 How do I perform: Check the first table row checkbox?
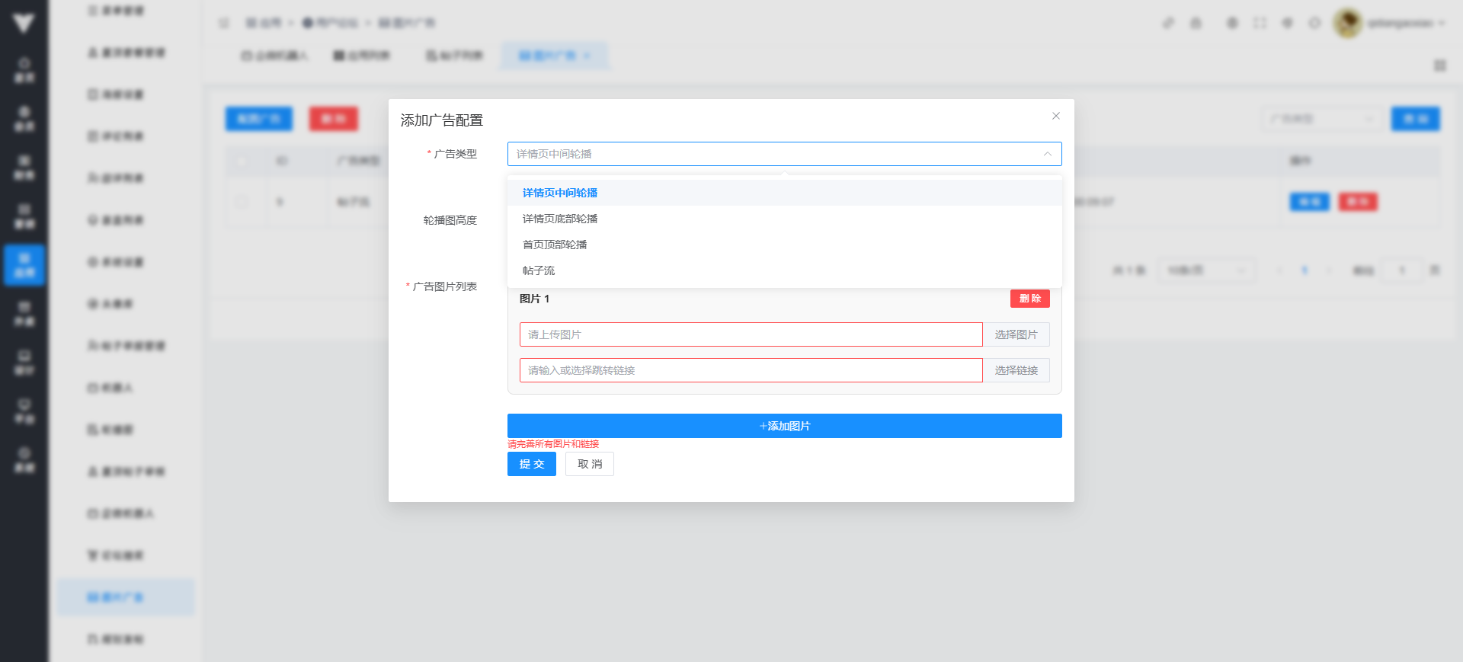[x=242, y=202]
